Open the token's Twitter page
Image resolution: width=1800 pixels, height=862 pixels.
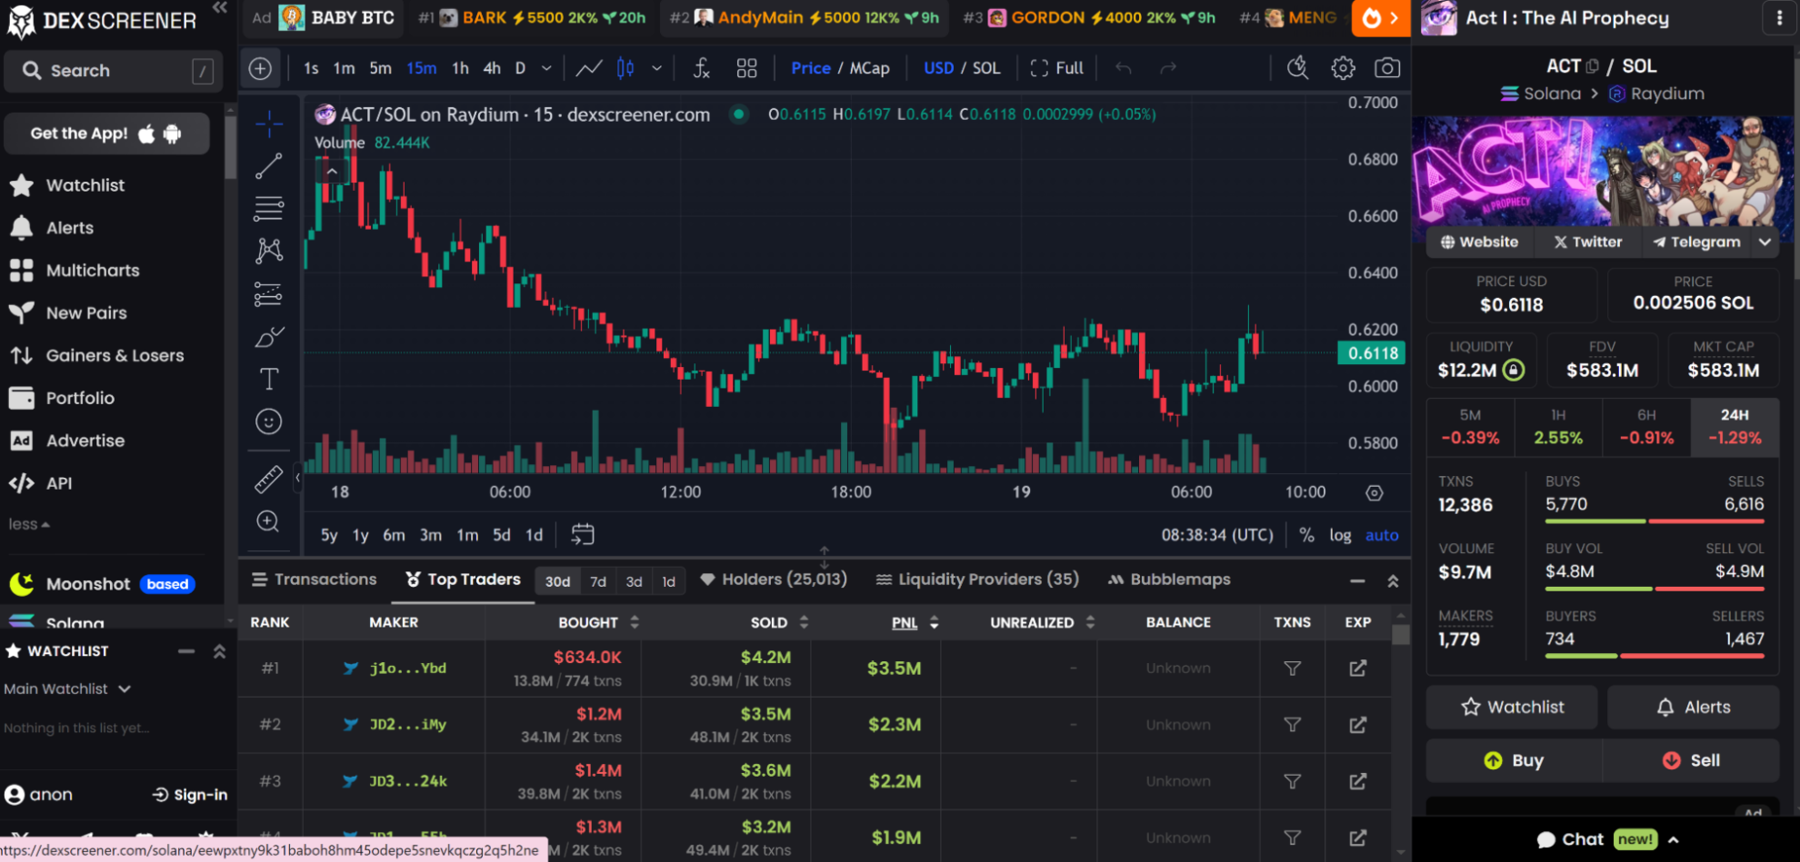pyautogui.click(x=1586, y=242)
